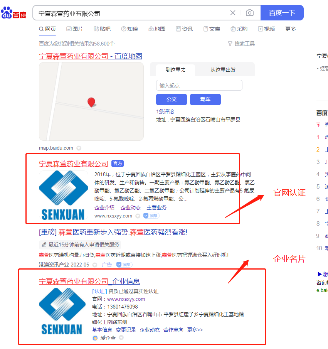Click the 公交 route button
Image resolution: width=328 pixels, height=349 pixels.
172,99
